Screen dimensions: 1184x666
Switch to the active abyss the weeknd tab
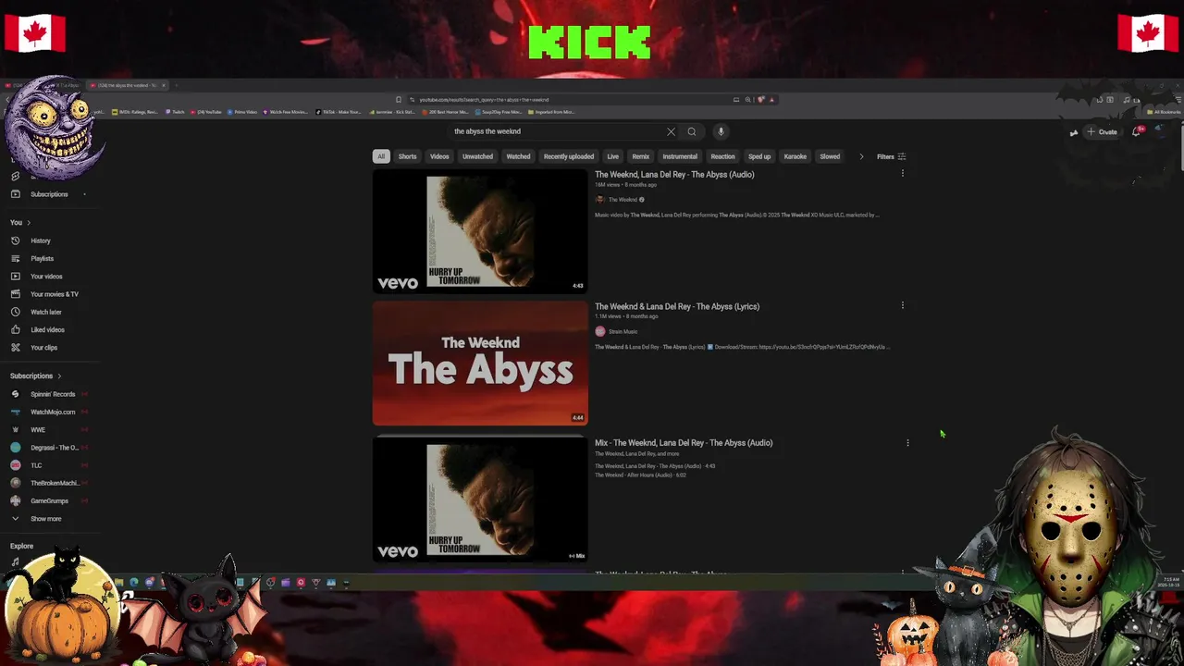(128, 85)
